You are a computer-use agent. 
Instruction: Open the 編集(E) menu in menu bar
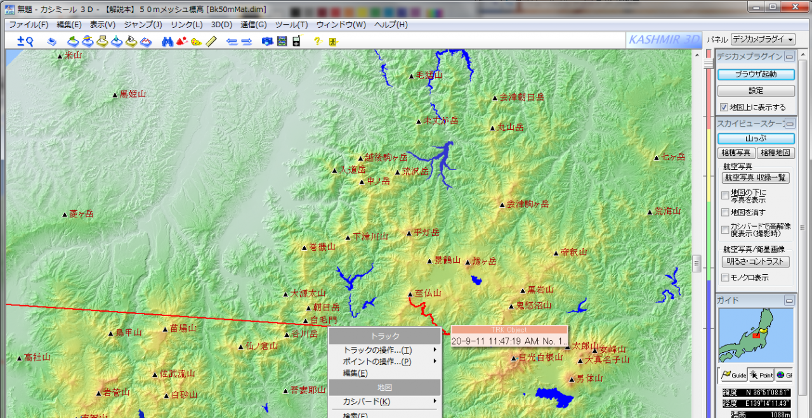(x=69, y=25)
